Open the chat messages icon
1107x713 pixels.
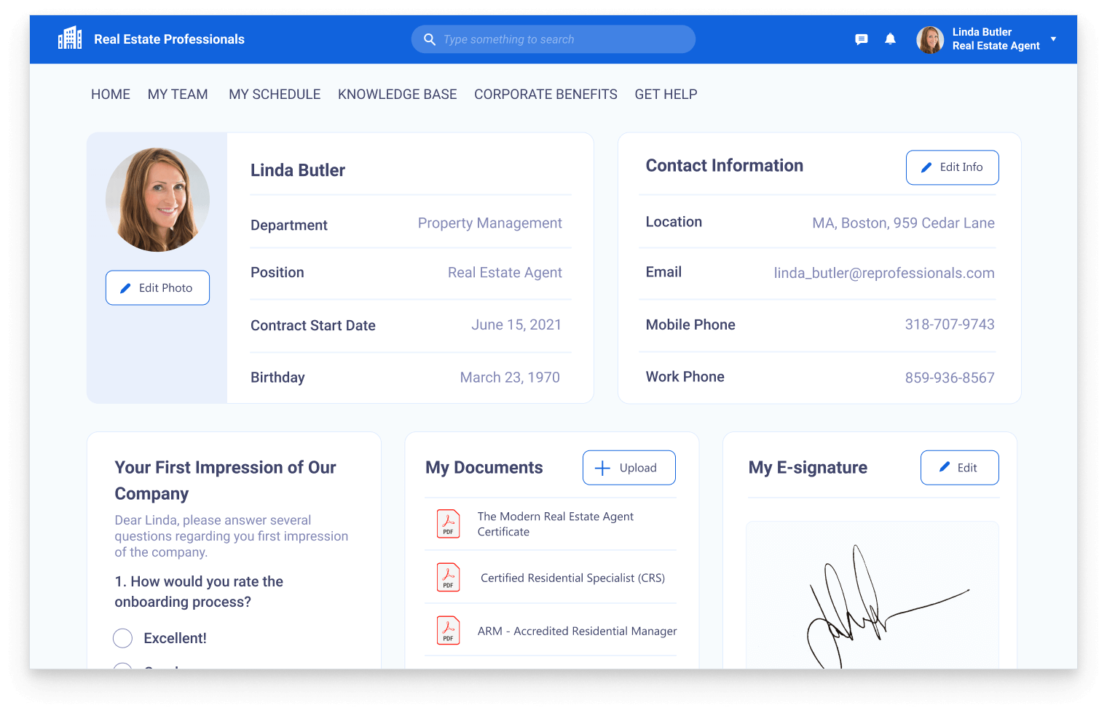(x=861, y=39)
